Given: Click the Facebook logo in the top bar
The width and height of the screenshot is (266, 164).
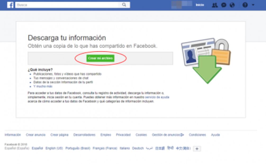Looking at the screenshot, I should (x=10, y=5).
